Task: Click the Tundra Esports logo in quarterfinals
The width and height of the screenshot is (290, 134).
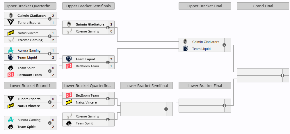Action: pyautogui.click(x=11, y=23)
